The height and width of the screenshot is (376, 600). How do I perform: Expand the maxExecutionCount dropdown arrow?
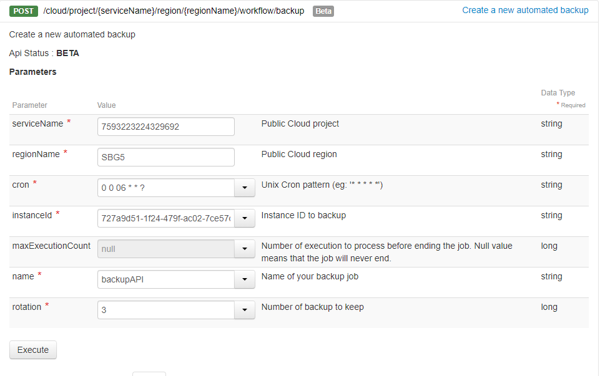(244, 249)
